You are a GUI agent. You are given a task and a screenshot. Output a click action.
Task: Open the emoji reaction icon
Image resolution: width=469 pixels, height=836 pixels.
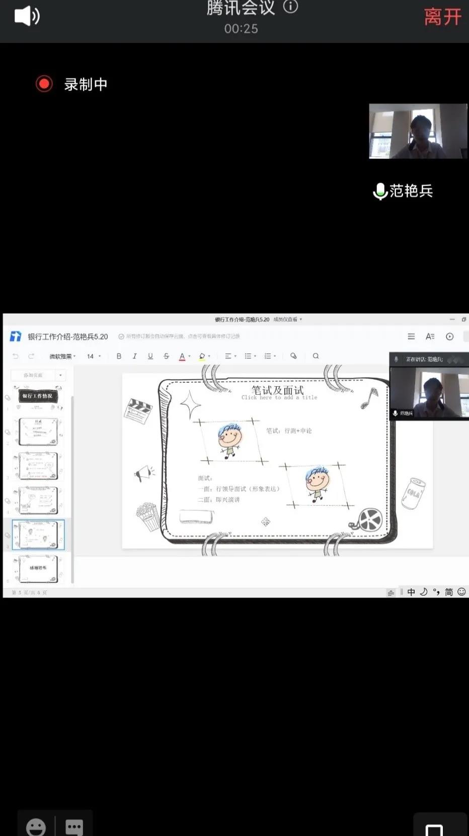(36, 826)
